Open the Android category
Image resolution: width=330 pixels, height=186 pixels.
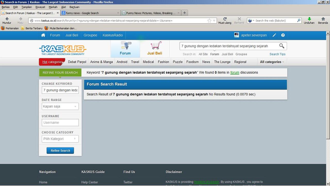point(122,62)
